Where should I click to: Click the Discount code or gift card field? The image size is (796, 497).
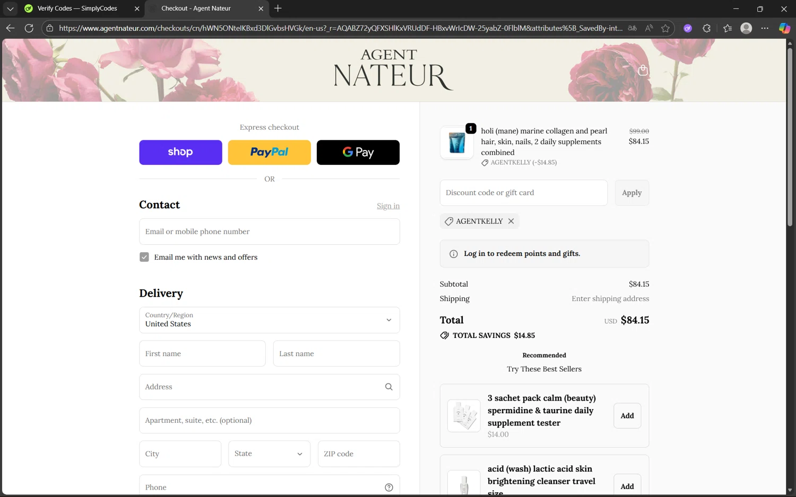(524, 193)
